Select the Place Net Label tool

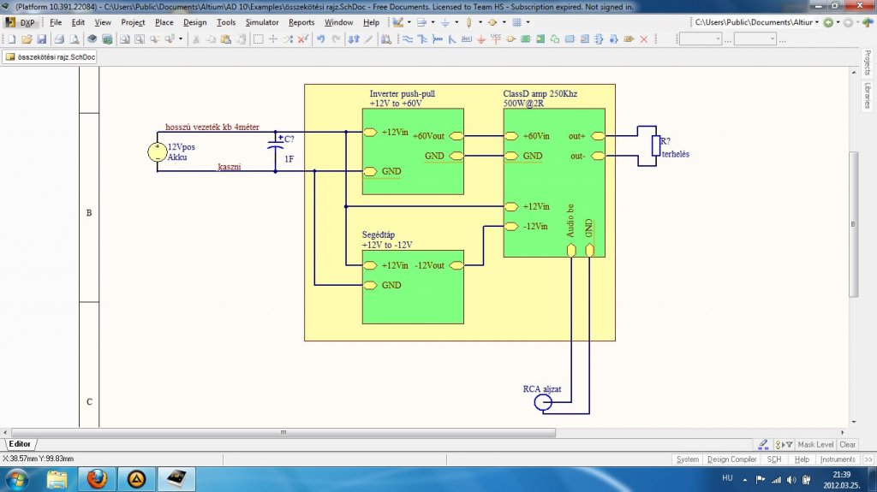tap(467, 39)
